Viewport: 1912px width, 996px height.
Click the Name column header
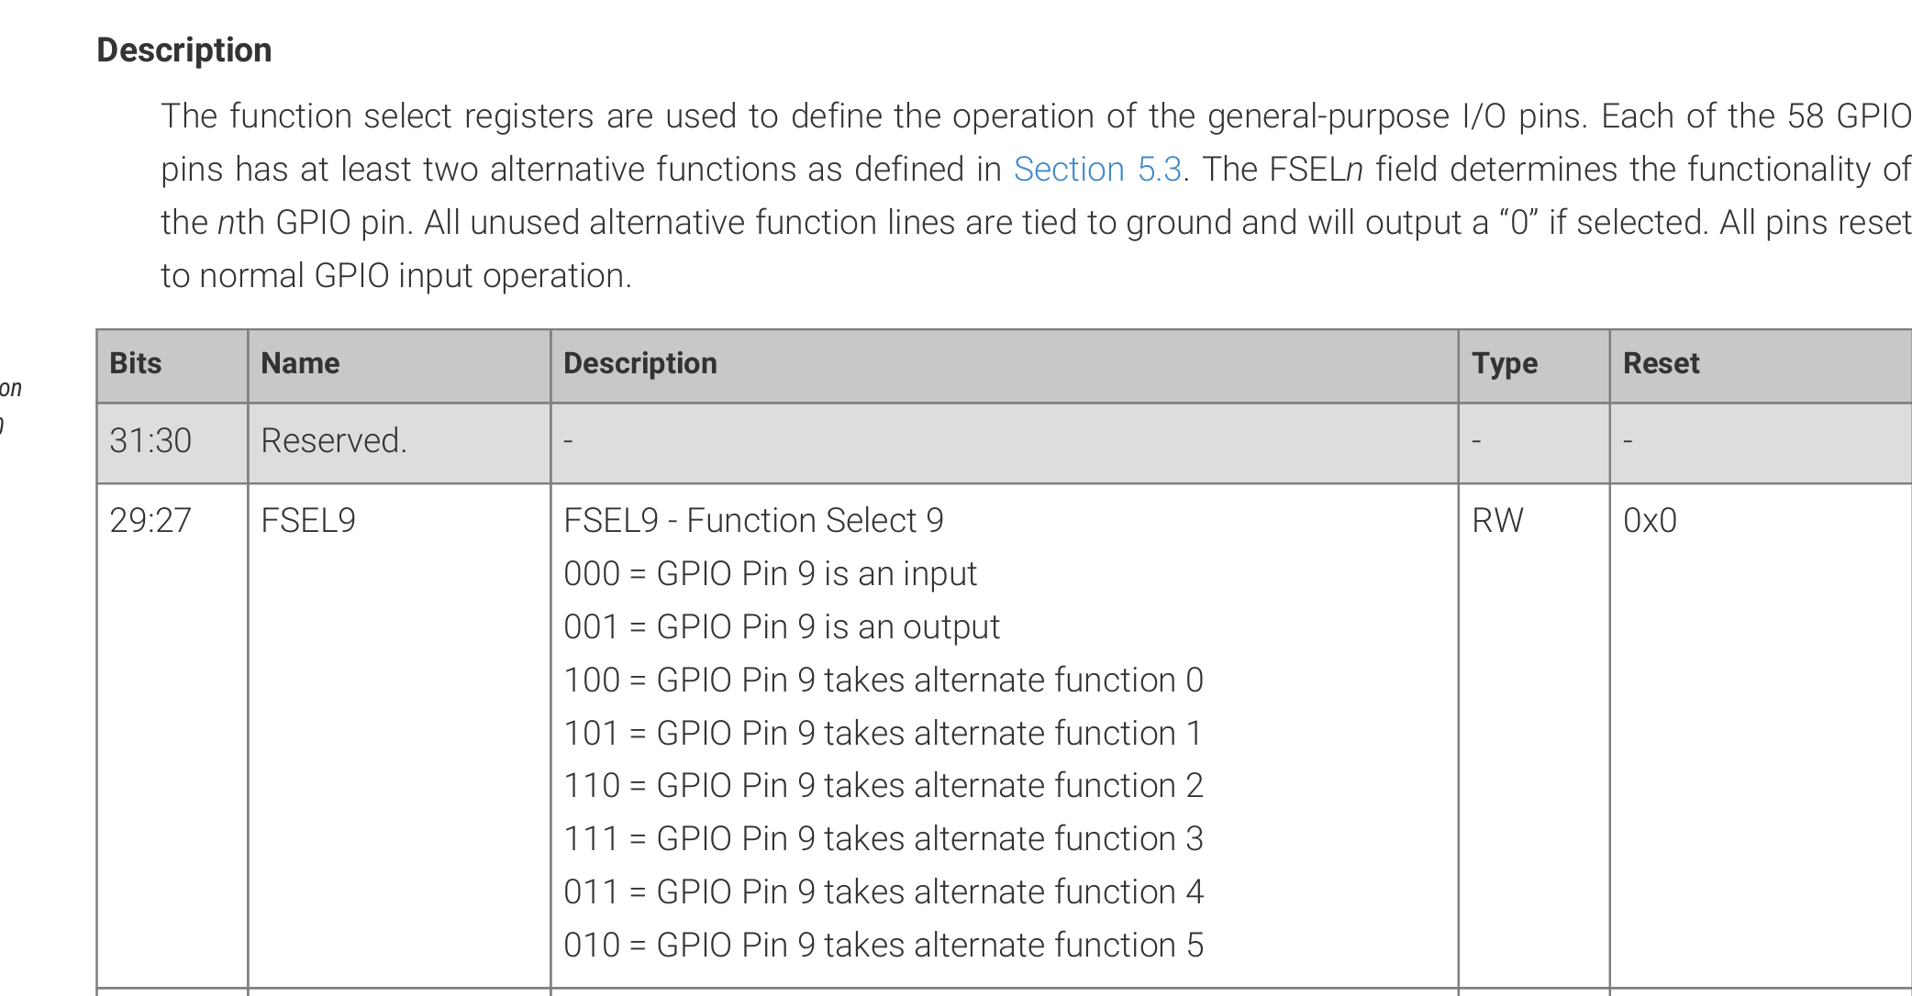tap(300, 364)
